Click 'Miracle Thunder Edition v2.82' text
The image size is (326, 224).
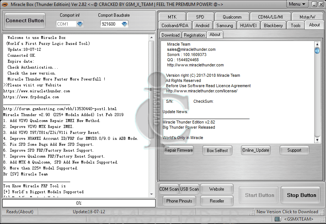[189, 122]
